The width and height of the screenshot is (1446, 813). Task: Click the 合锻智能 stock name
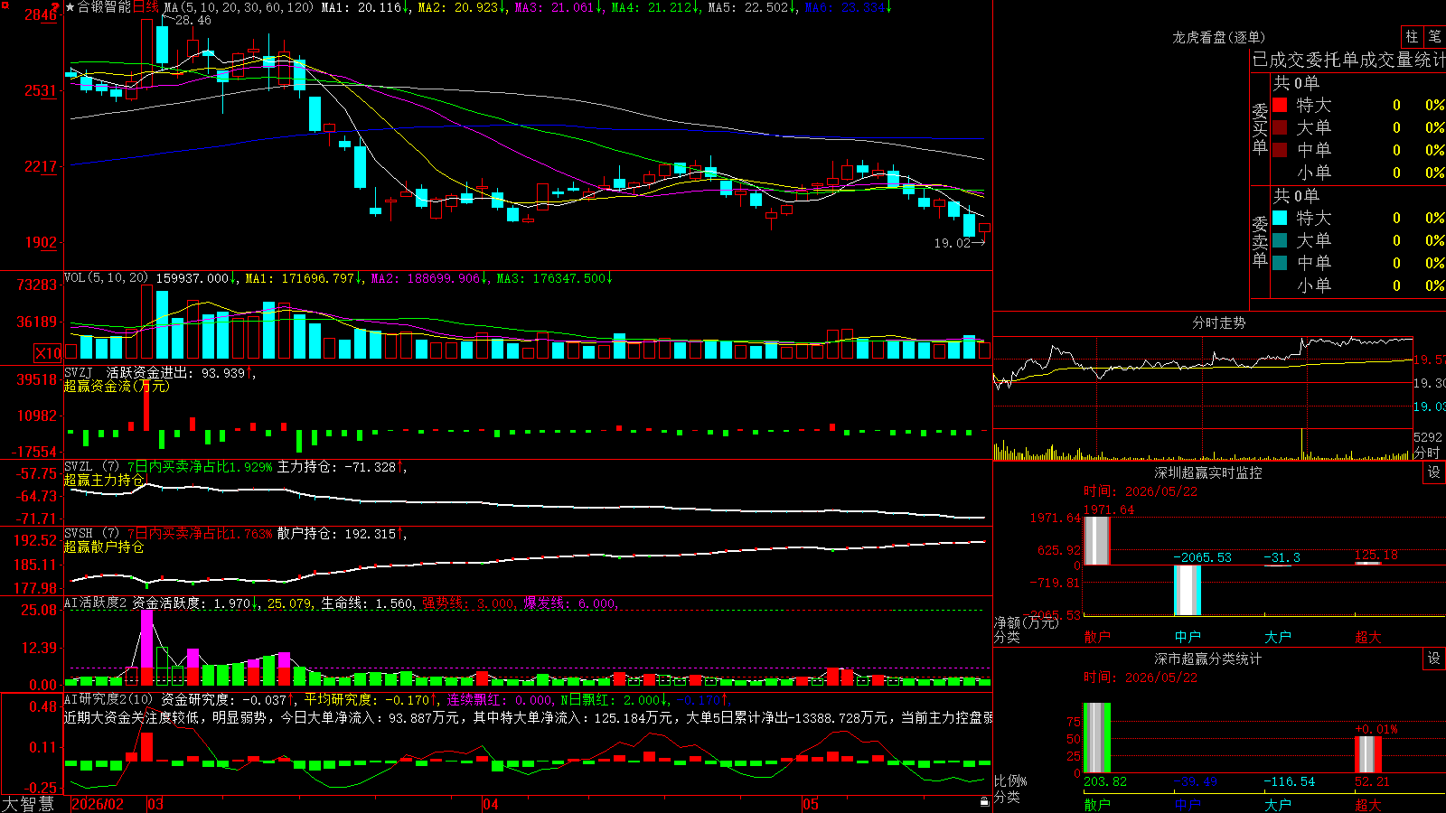pyautogui.click(x=104, y=7)
